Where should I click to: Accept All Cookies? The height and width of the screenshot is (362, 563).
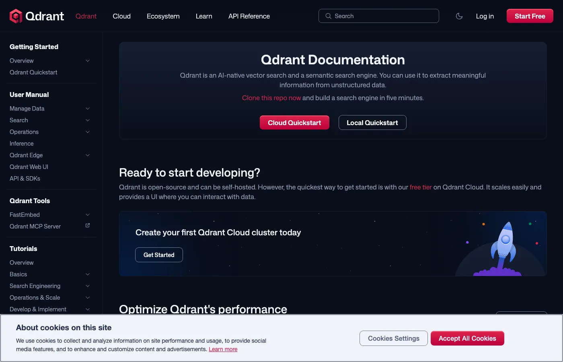[467, 338]
